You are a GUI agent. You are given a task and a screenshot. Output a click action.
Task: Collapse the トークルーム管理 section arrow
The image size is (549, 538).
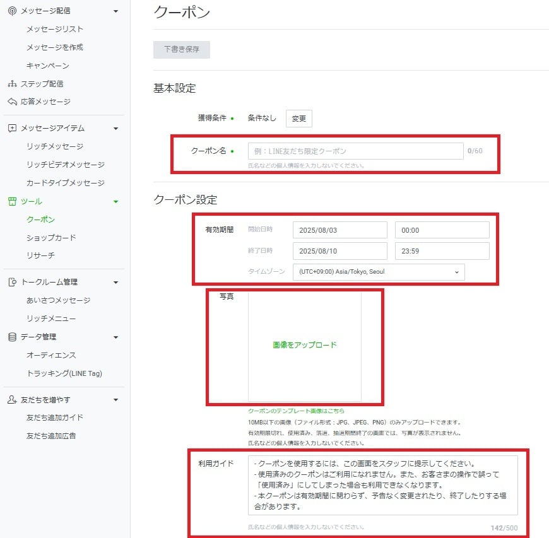pos(116,283)
